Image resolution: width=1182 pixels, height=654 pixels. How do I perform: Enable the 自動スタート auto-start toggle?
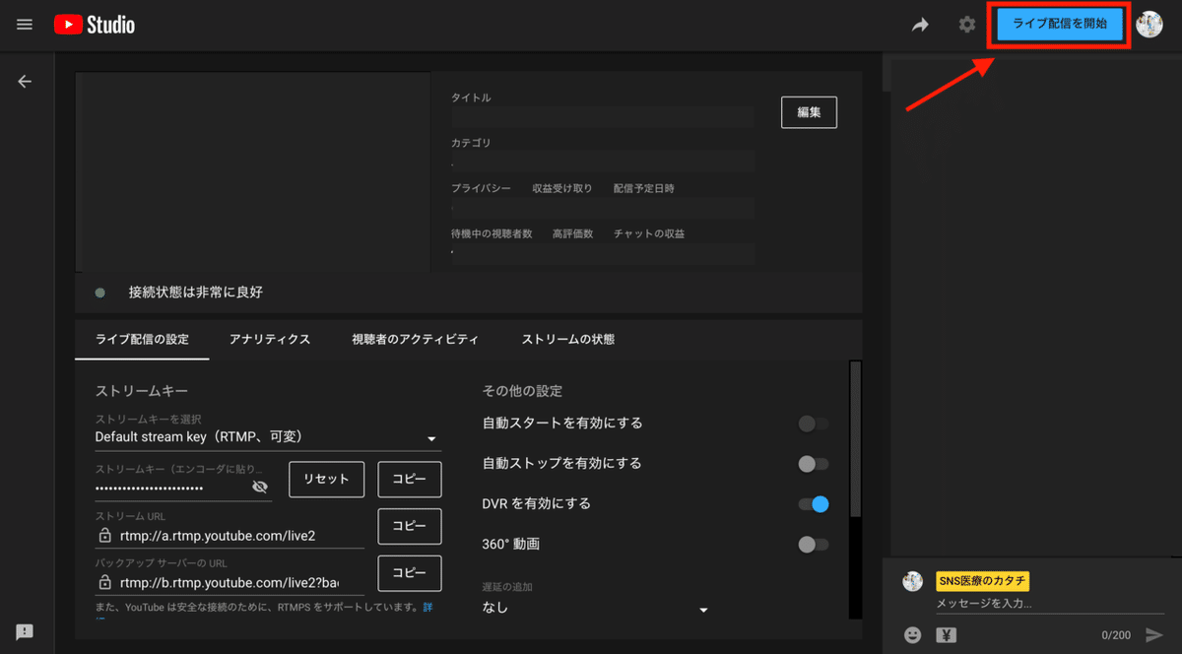tap(812, 424)
